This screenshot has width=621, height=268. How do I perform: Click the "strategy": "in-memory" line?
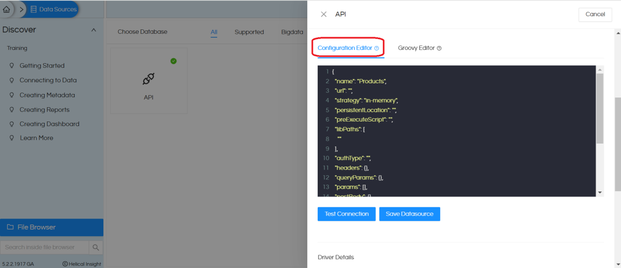[366, 100]
